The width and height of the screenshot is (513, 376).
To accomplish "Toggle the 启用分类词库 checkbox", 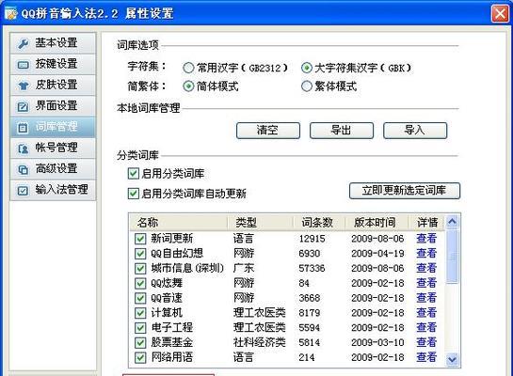I will 133,174.
